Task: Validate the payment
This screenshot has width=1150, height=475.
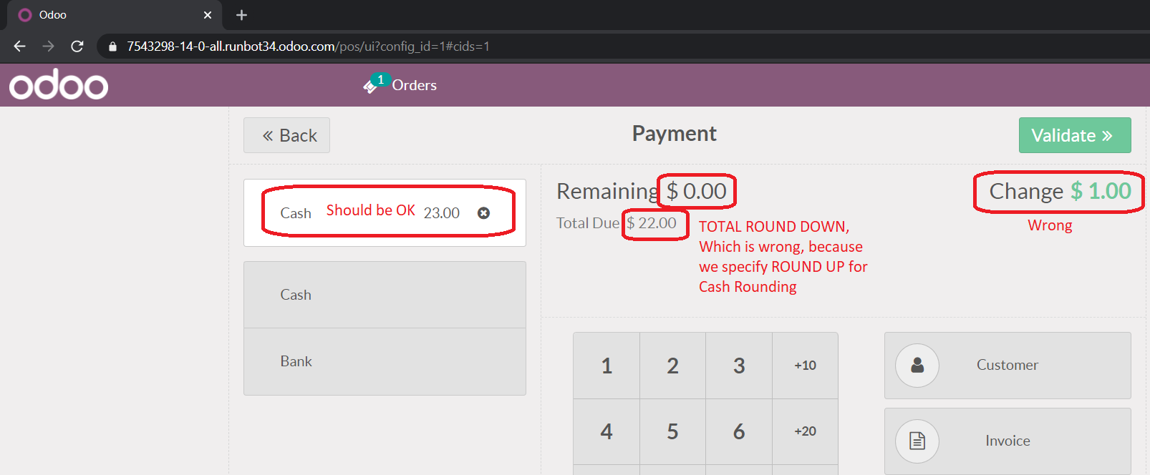Action: click(1074, 135)
